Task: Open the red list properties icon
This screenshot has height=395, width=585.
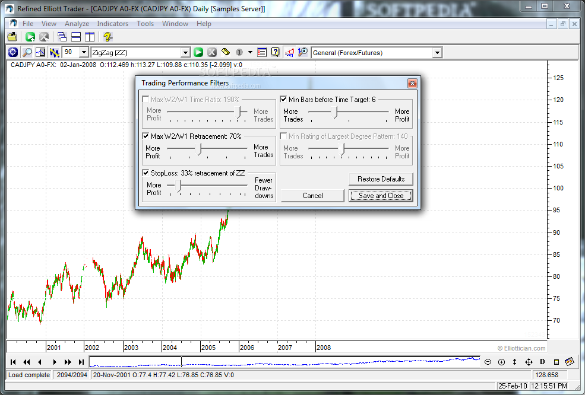Action: (262, 53)
